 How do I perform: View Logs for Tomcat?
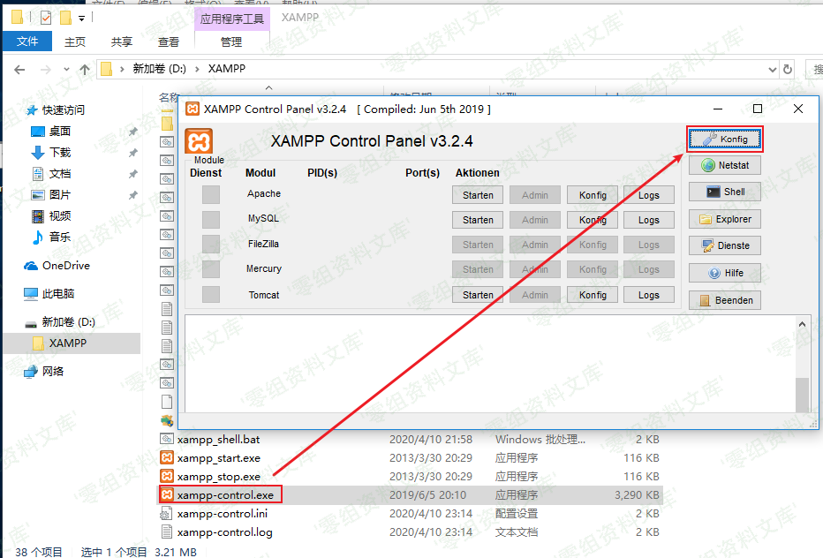(649, 295)
